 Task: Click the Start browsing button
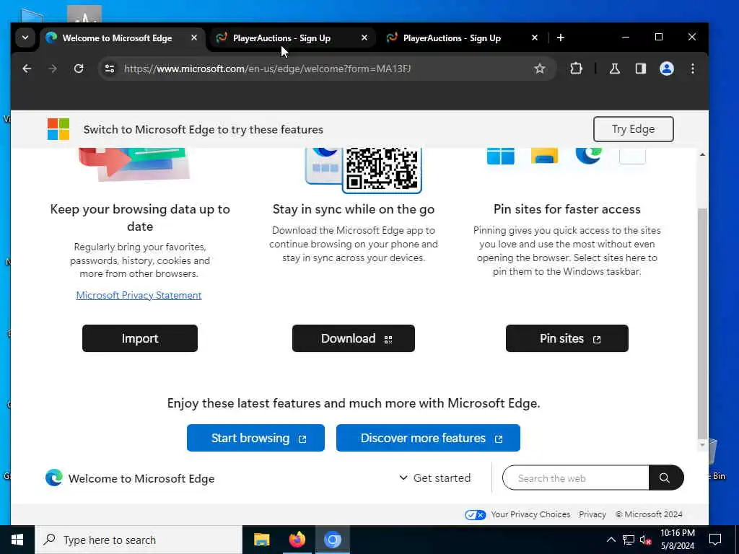tap(255, 438)
